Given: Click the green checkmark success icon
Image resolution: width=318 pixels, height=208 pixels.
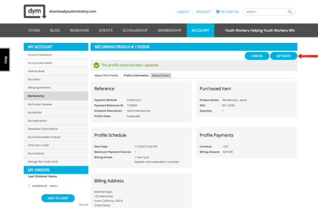Looking at the screenshot, I should (96, 65).
